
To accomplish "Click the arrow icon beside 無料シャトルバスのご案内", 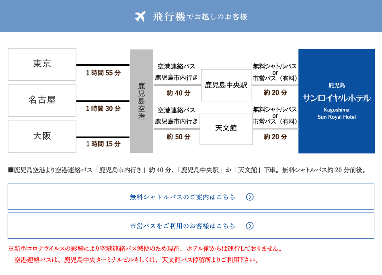I will click(x=250, y=197).
